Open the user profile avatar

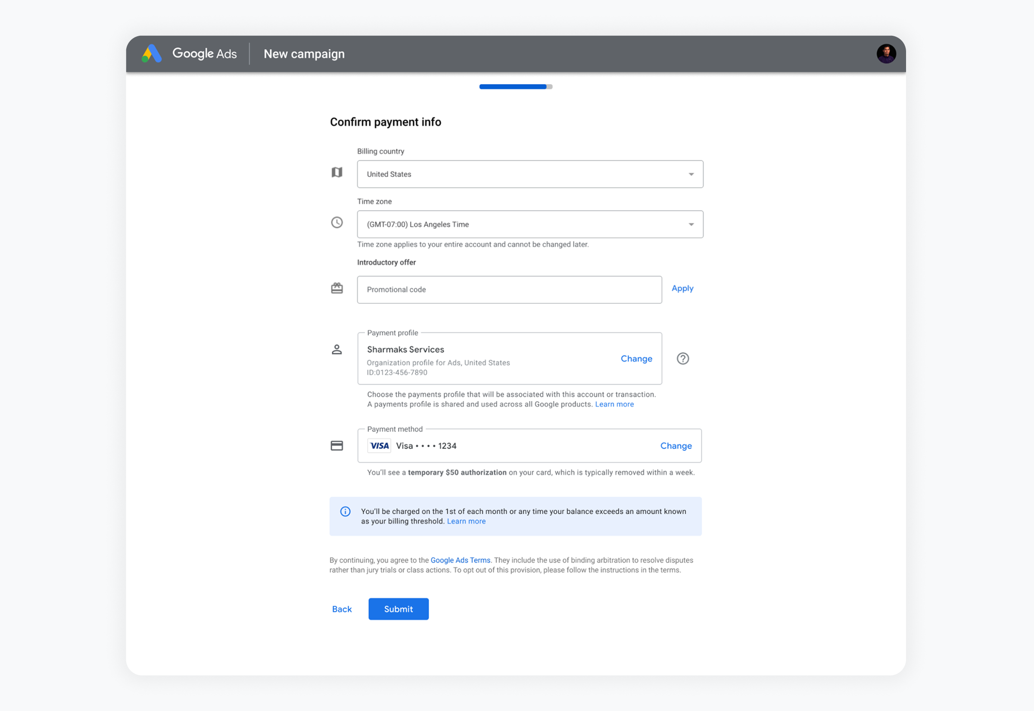[886, 54]
